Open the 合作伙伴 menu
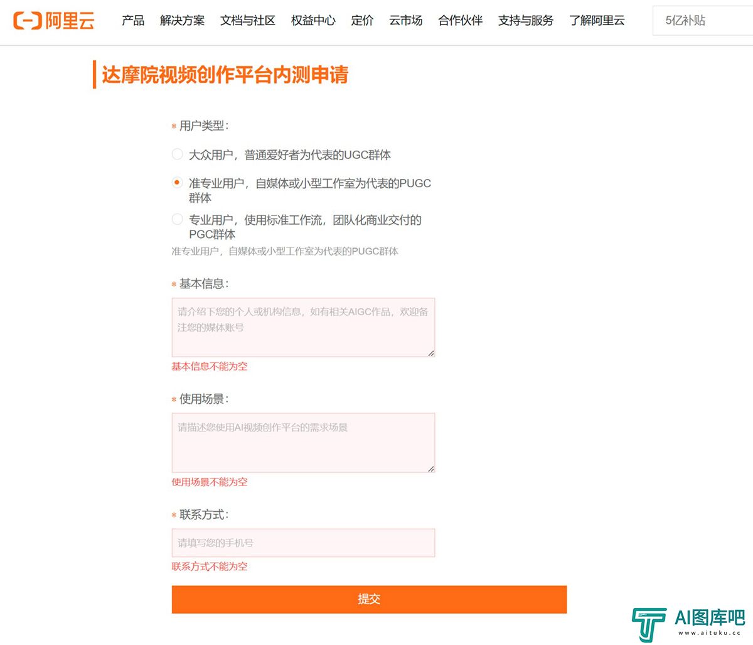The width and height of the screenshot is (753, 645). [460, 21]
